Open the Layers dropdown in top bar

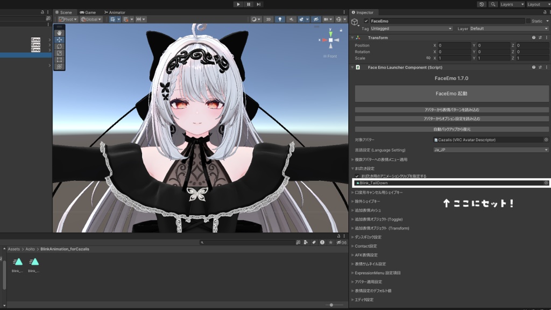click(x=512, y=4)
